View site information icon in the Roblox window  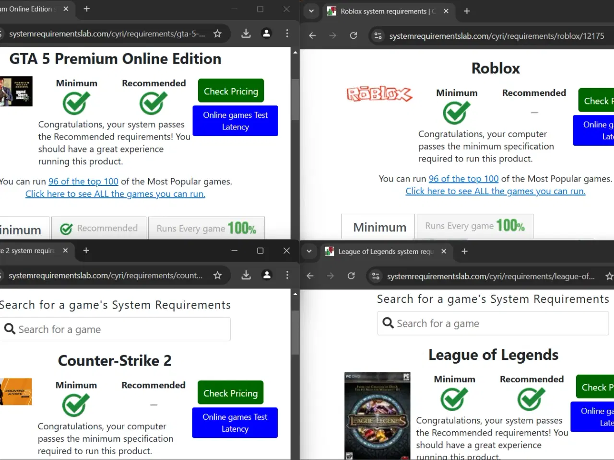click(x=378, y=35)
